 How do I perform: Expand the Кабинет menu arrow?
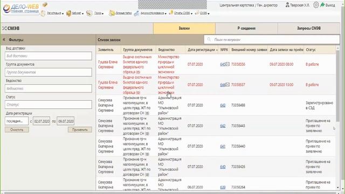click(82, 13)
